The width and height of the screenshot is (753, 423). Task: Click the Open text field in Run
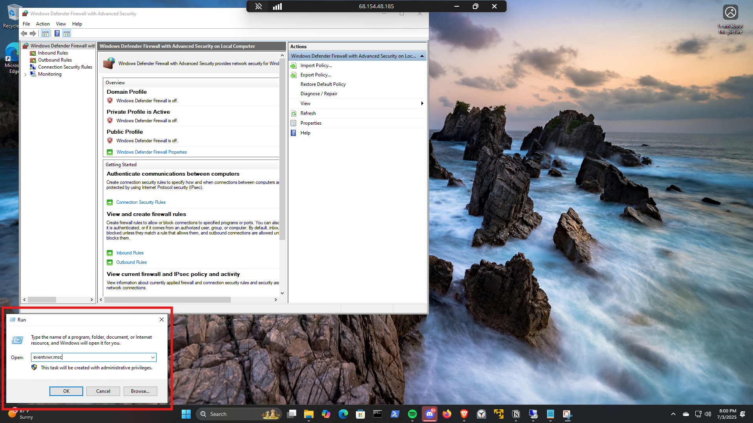[x=90, y=357]
